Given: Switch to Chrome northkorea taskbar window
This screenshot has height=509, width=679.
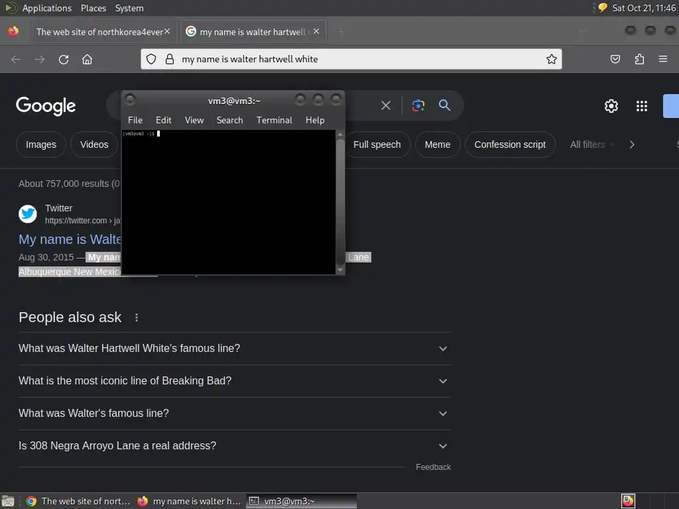Looking at the screenshot, I should [78, 501].
